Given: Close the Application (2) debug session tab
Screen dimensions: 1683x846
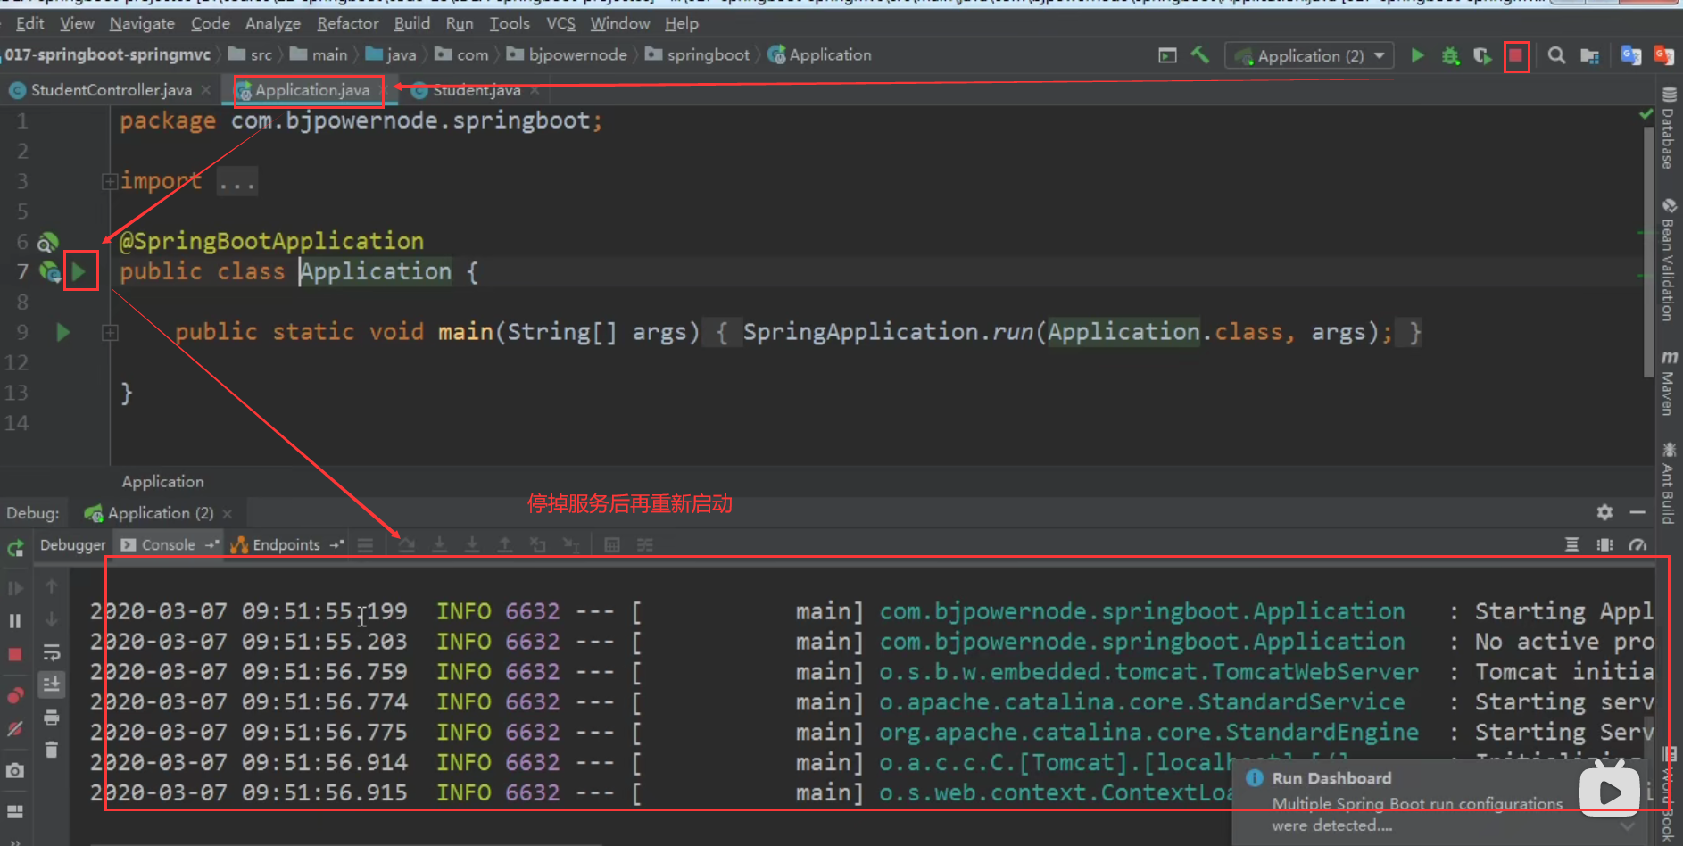Looking at the screenshot, I should tap(228, 513).
